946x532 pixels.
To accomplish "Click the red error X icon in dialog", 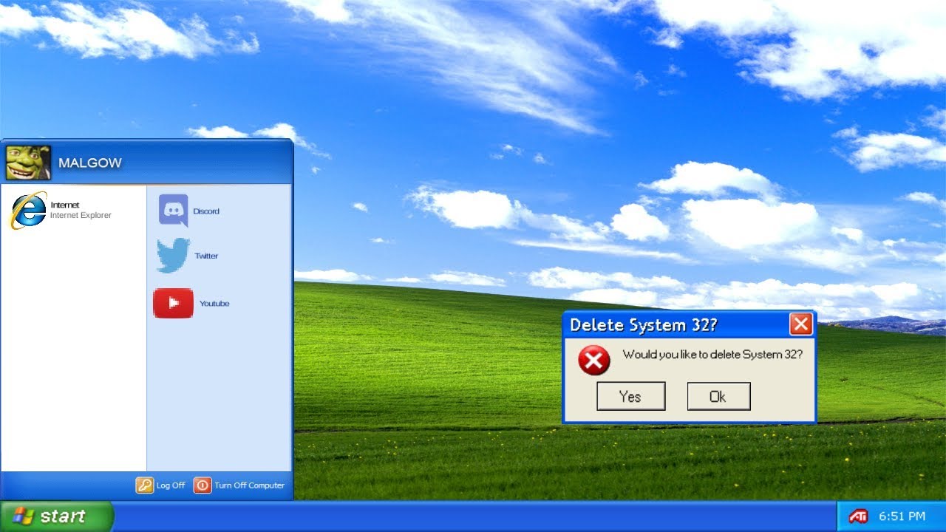I will click(593, 360).
